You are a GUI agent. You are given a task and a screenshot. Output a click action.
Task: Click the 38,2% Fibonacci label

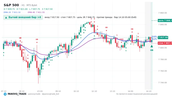pyautogui.click(x=154, y=39)
